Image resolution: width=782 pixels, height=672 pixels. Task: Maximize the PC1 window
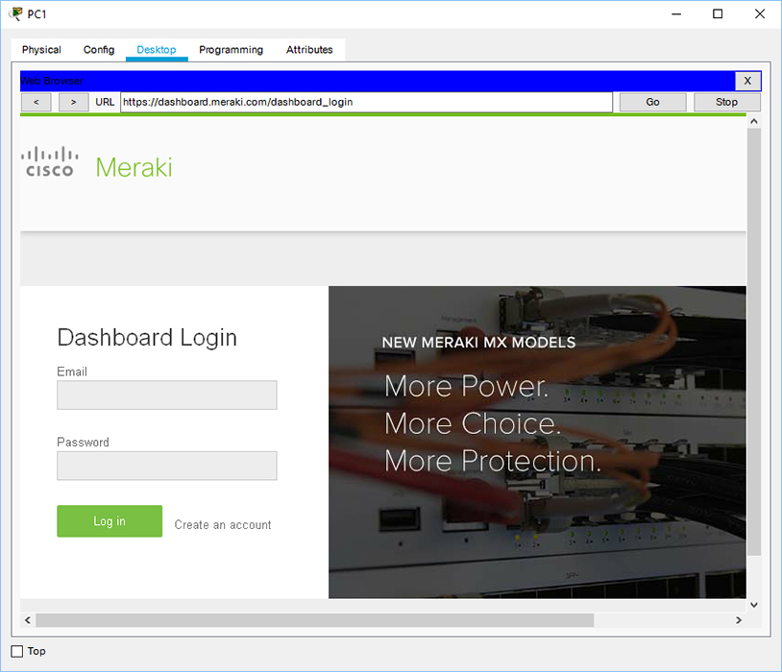(718, 14)
